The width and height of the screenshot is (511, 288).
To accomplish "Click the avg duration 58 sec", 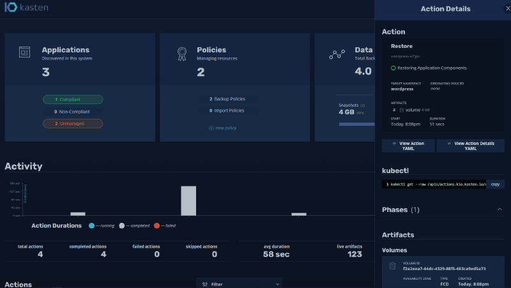I will (x=276, y=254).
